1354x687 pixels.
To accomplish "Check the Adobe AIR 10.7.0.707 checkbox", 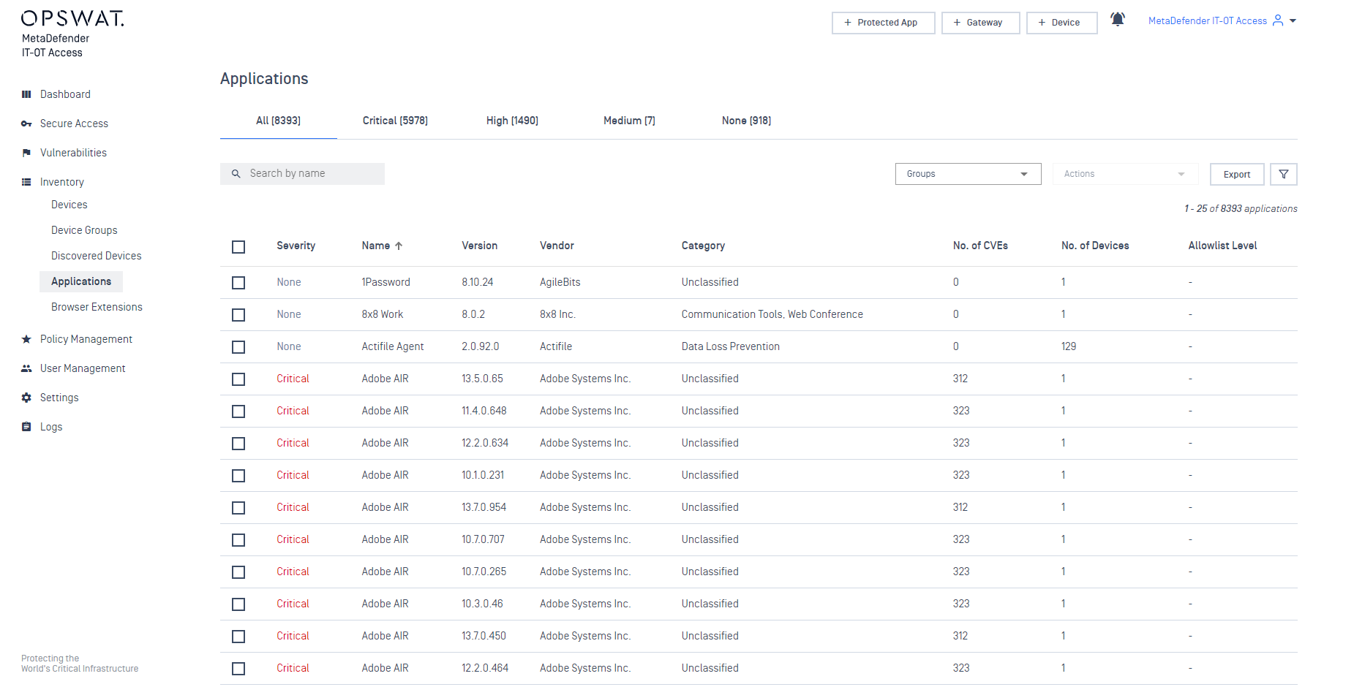I will coord(238,540).
